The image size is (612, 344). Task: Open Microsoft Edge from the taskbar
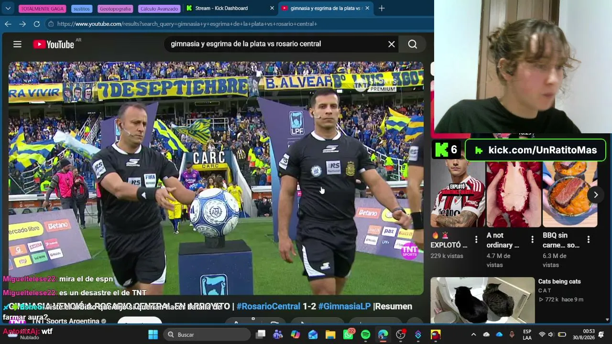pyautogui.click(x=383, y=334)
